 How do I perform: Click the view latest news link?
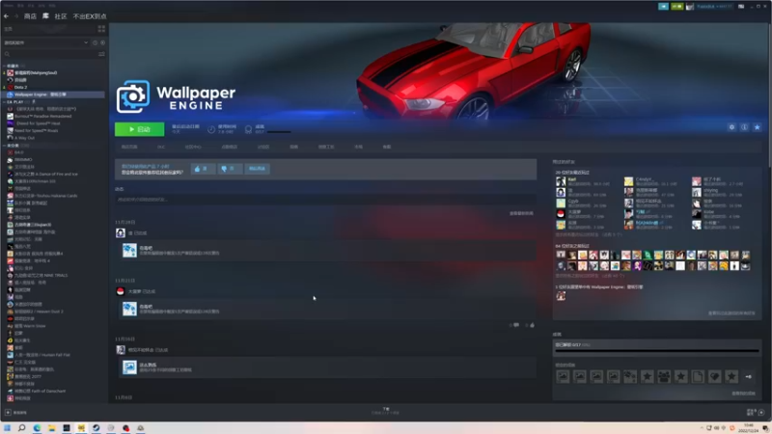[x=521, y=213]
